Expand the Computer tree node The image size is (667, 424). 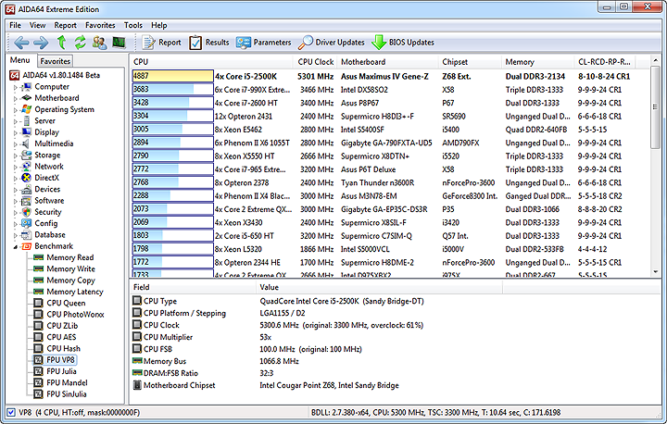point(16,87)
